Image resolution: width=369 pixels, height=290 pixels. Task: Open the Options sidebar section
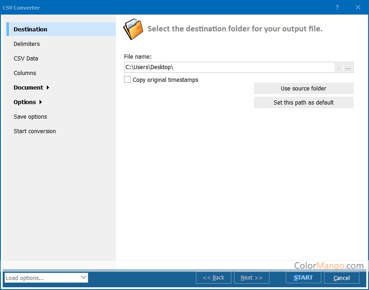[25, 102]
